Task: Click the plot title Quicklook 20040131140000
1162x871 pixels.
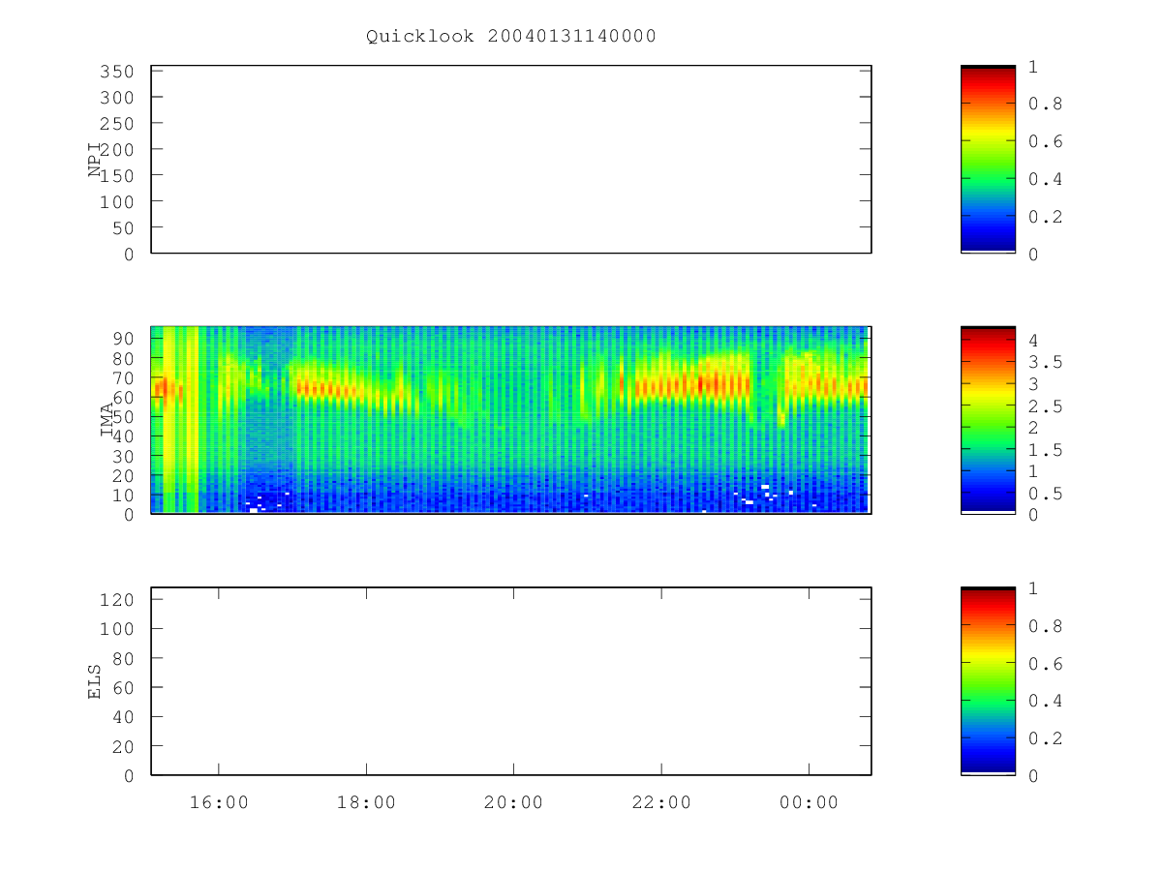Action: [x=511, y=36]
